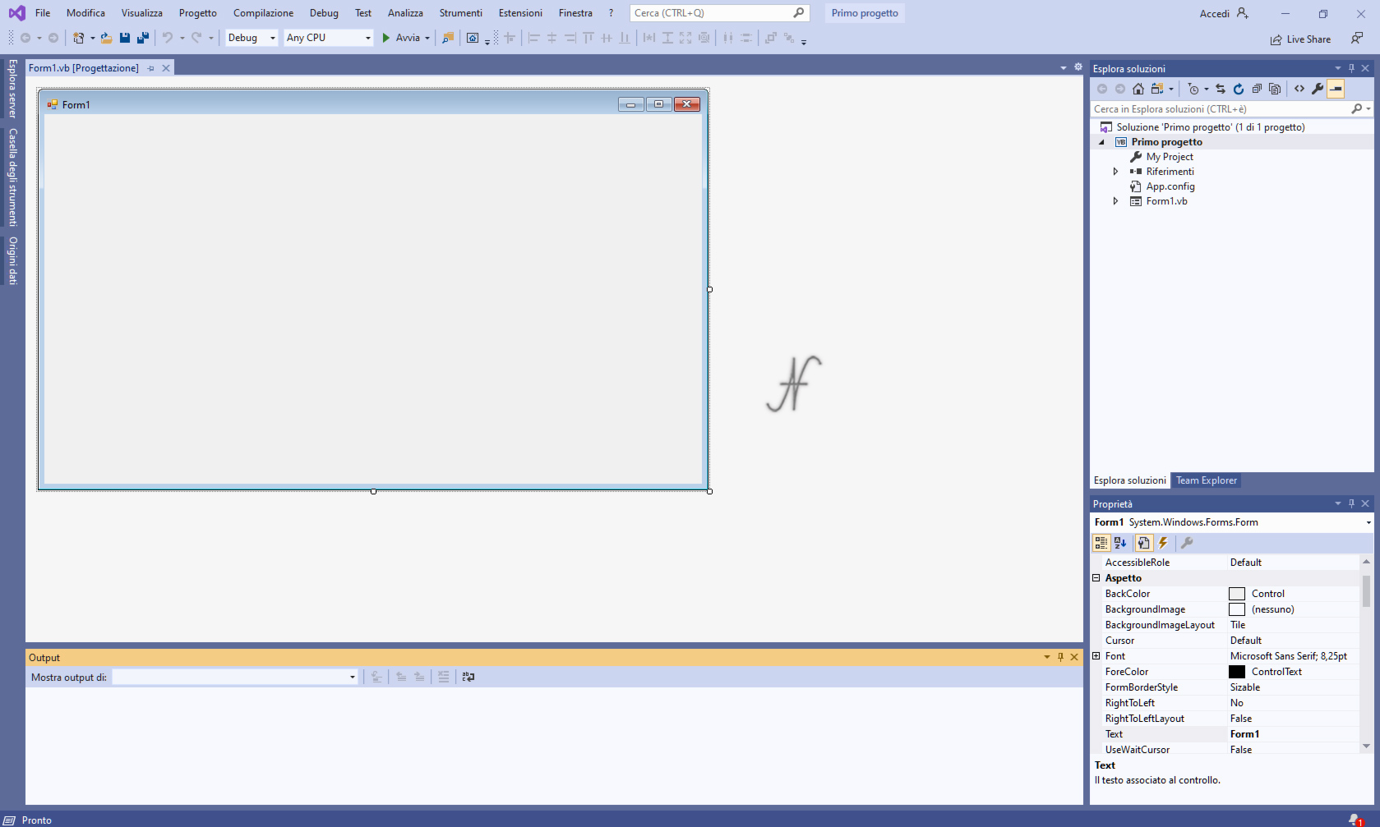The image size is (1380, 827).
Task: Switch to the Team Explorer tab
Action: (1206, 480)
